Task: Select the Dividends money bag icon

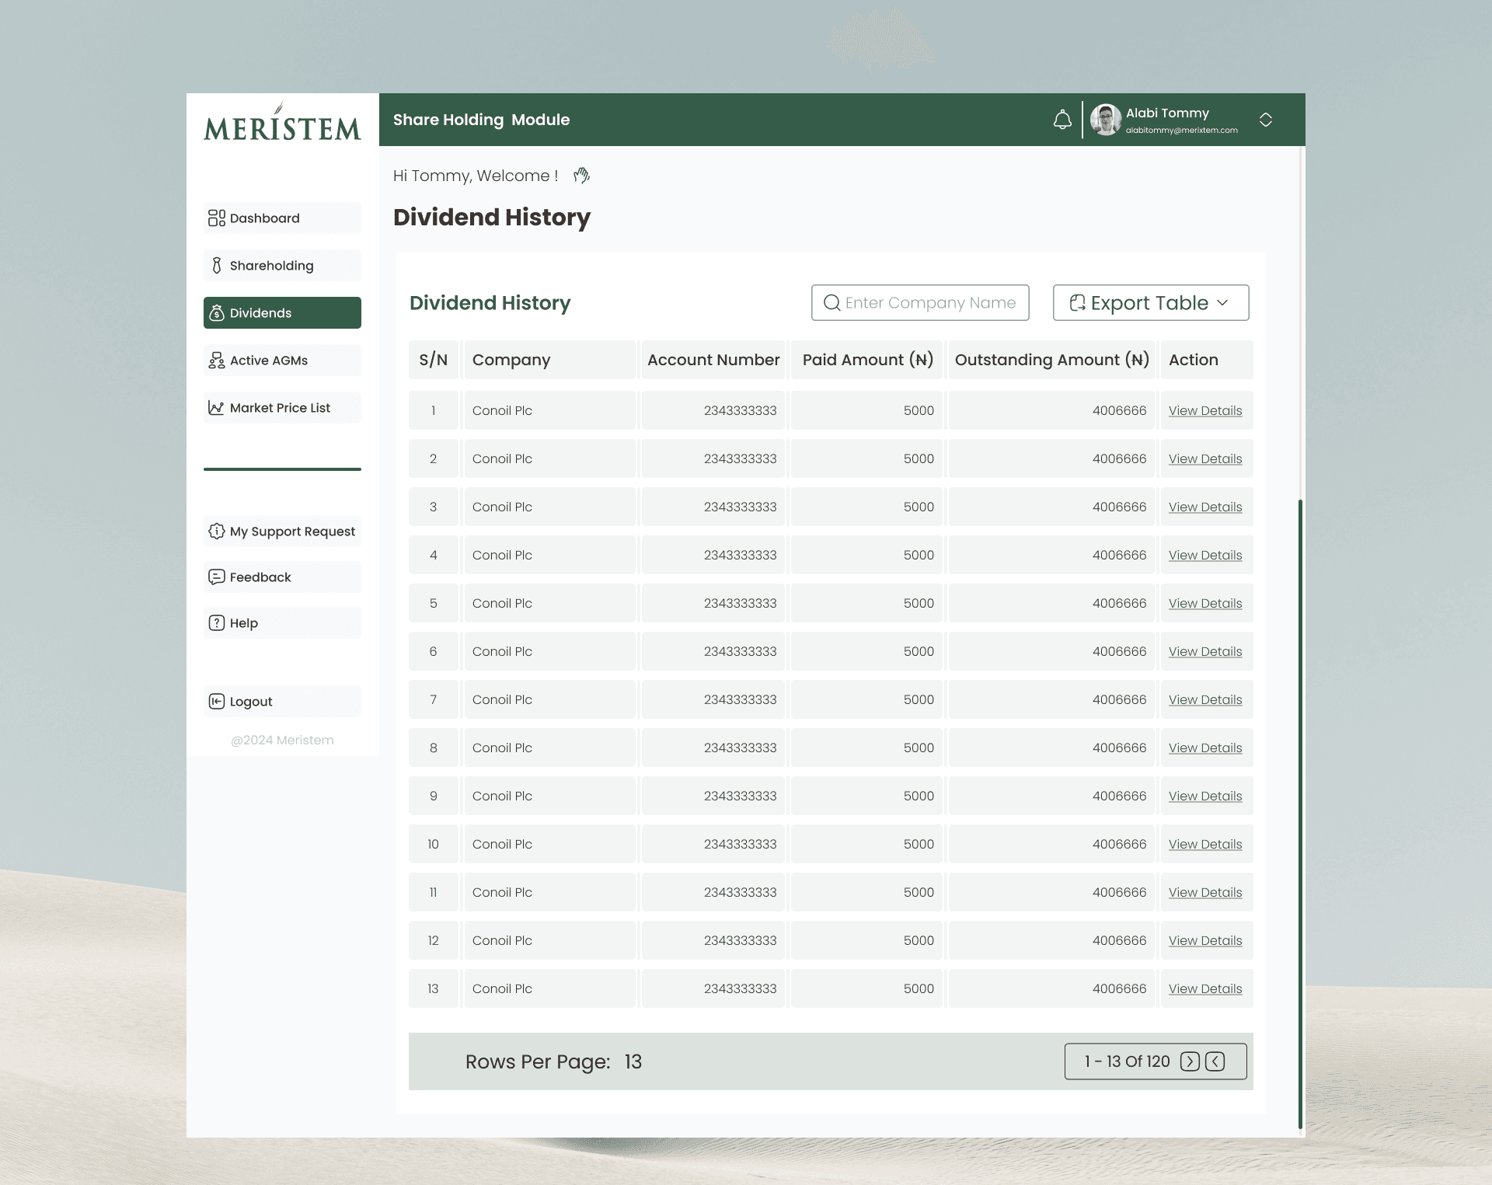Action: click(x=217, y=313)
